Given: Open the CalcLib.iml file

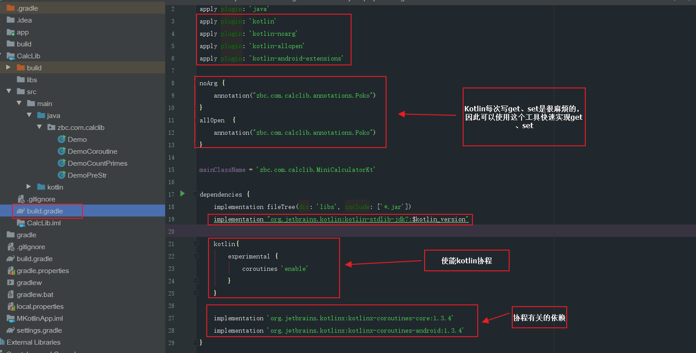Looking at the screenshot, I should pos(44,223).
